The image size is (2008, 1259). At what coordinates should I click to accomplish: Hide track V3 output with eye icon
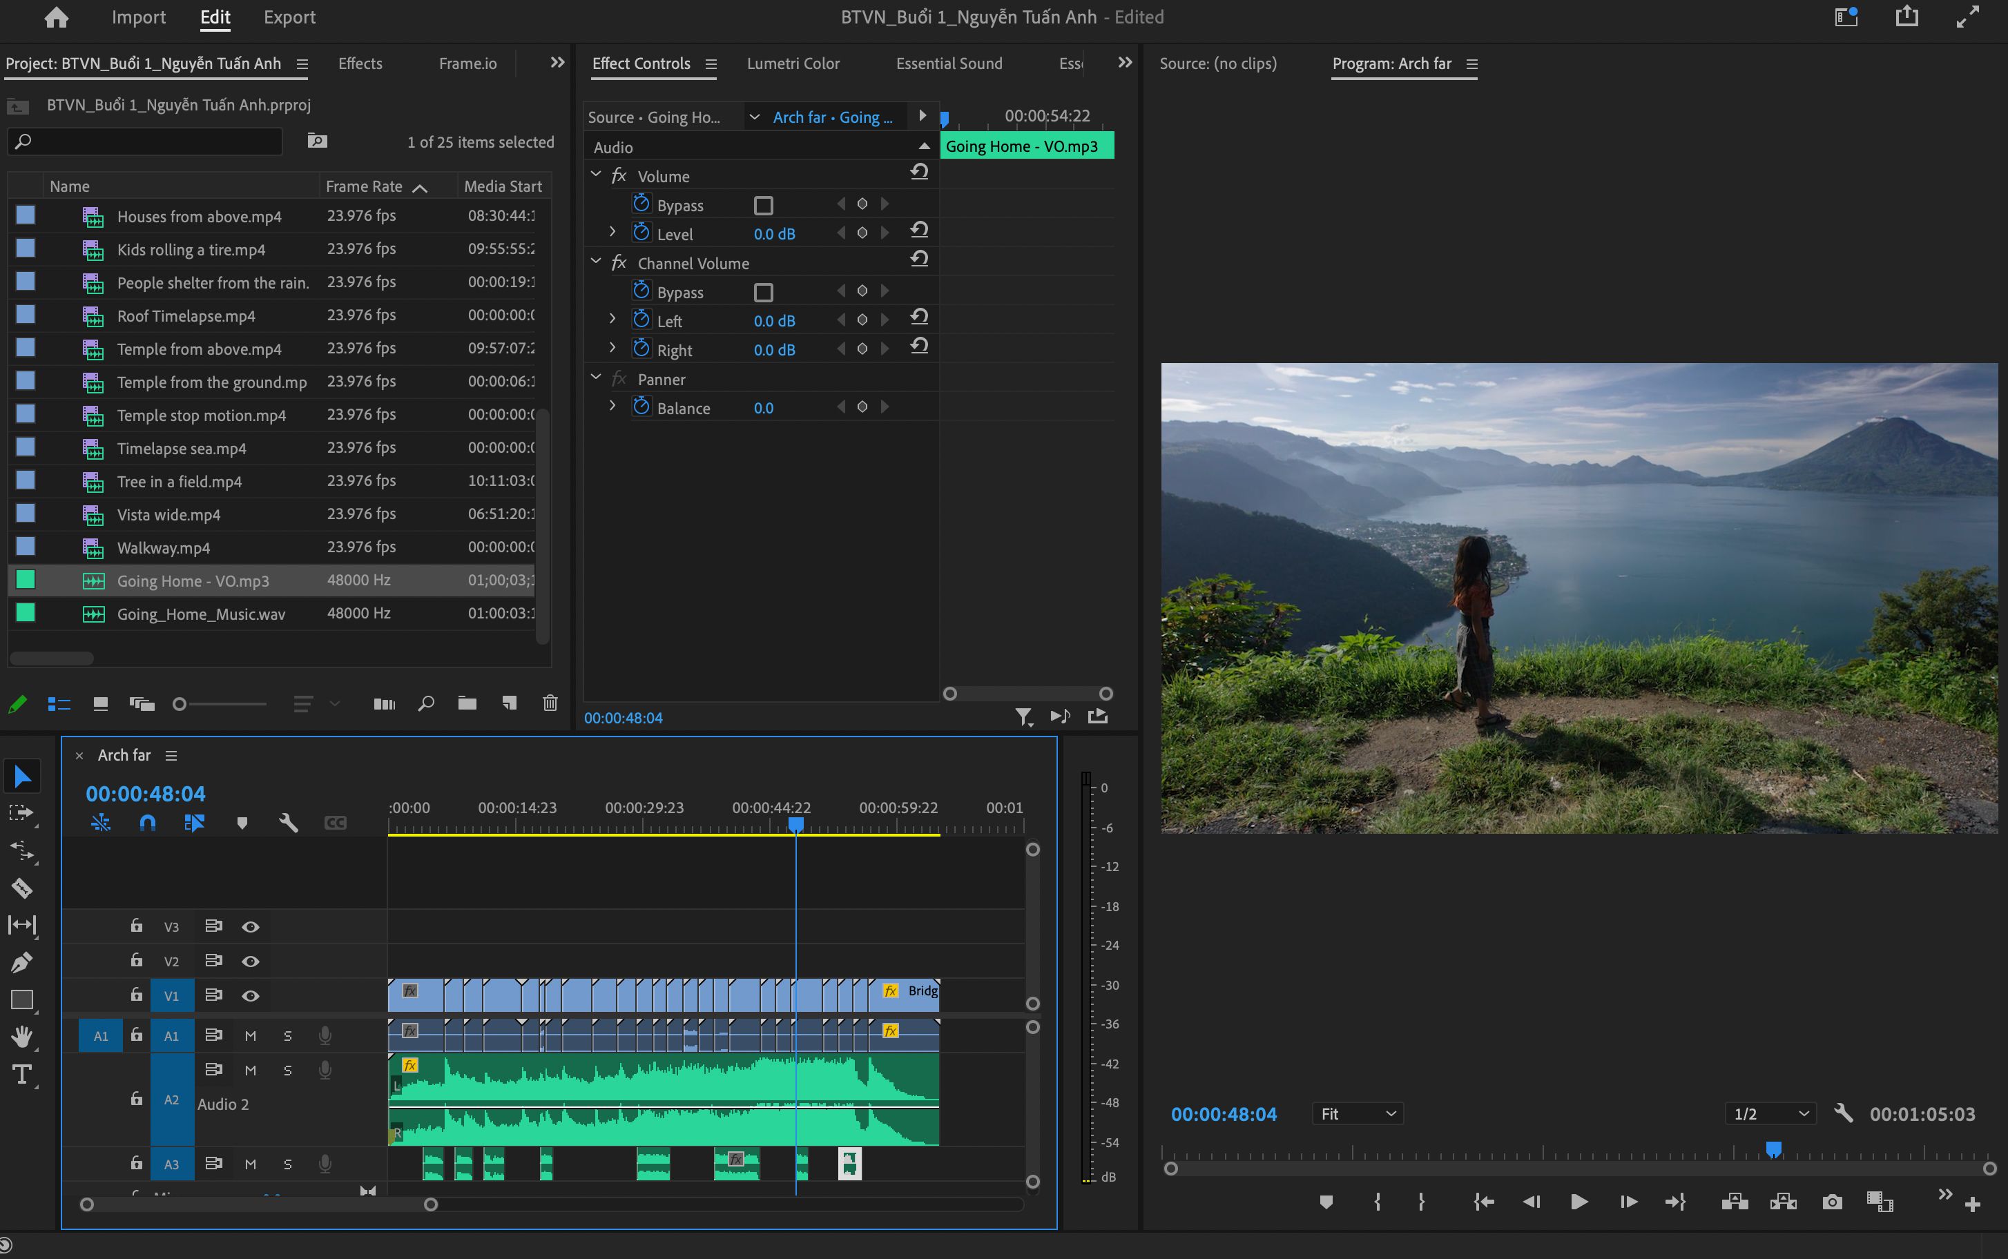250,927
